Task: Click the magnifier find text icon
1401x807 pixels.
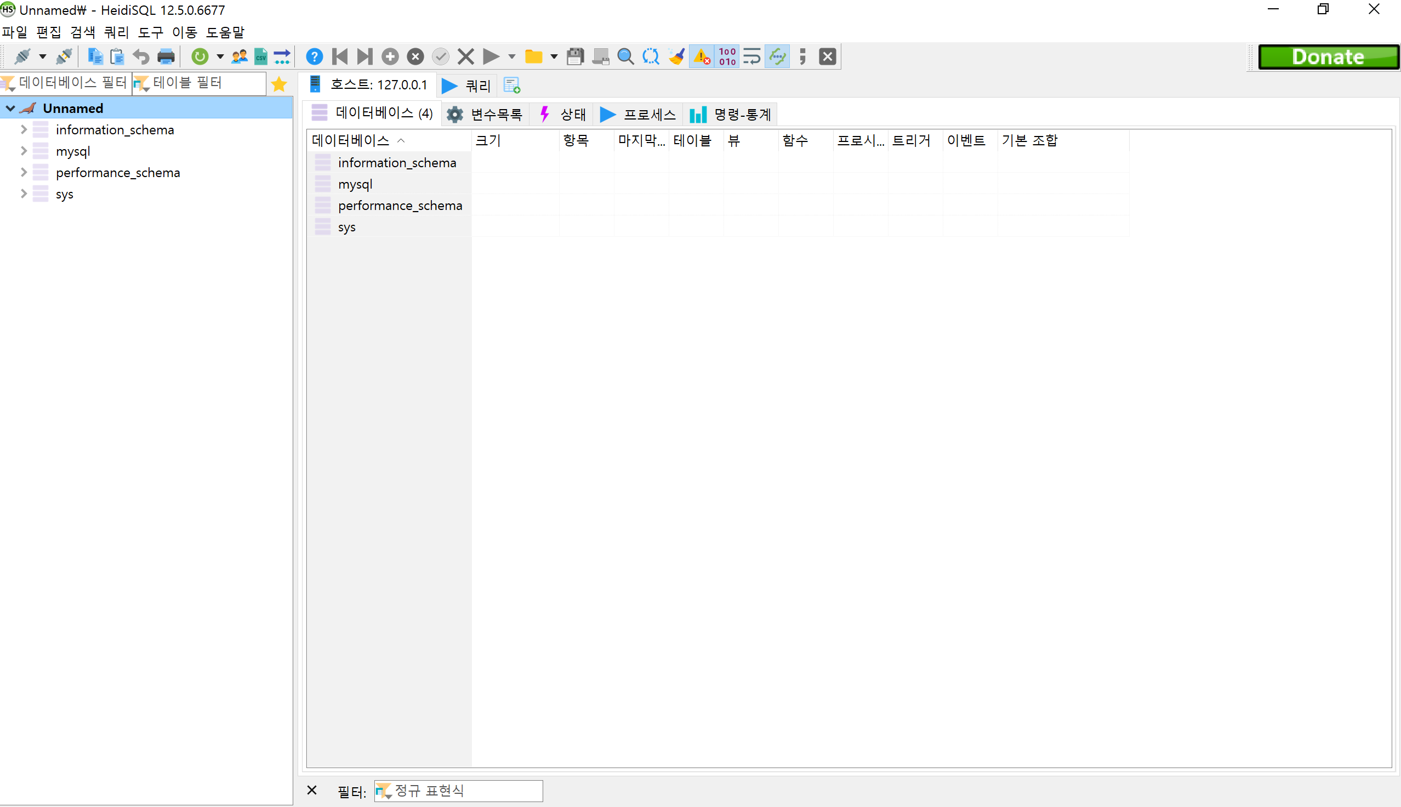Action: 625,56
